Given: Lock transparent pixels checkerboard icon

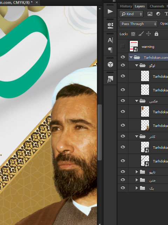Looking at the screenshot, I should (x=133, y=34).
